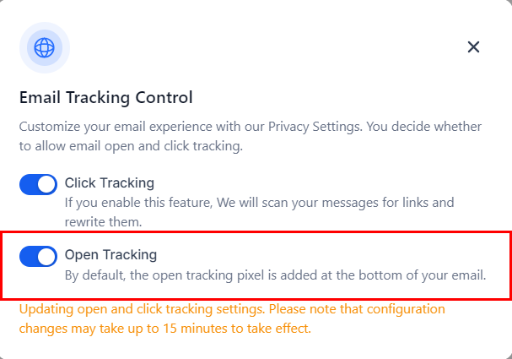The image size is (512, 359).
Task: Click the tracking pixel description under Open Tracking
Action: [276, 275]
